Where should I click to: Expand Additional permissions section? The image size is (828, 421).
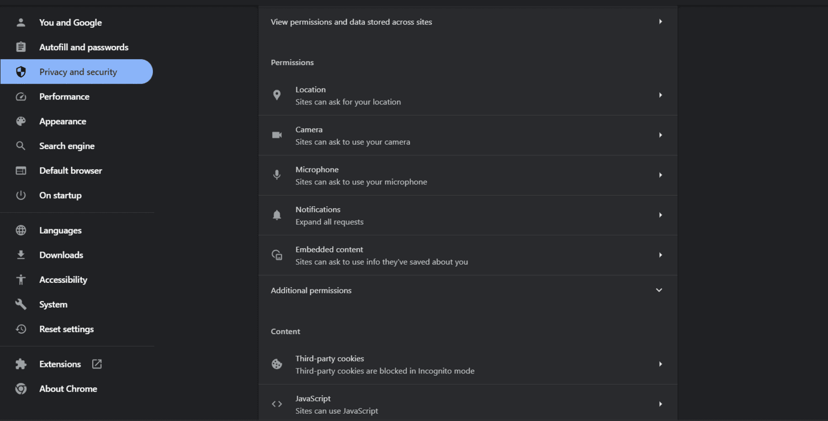tap(468, 291)
